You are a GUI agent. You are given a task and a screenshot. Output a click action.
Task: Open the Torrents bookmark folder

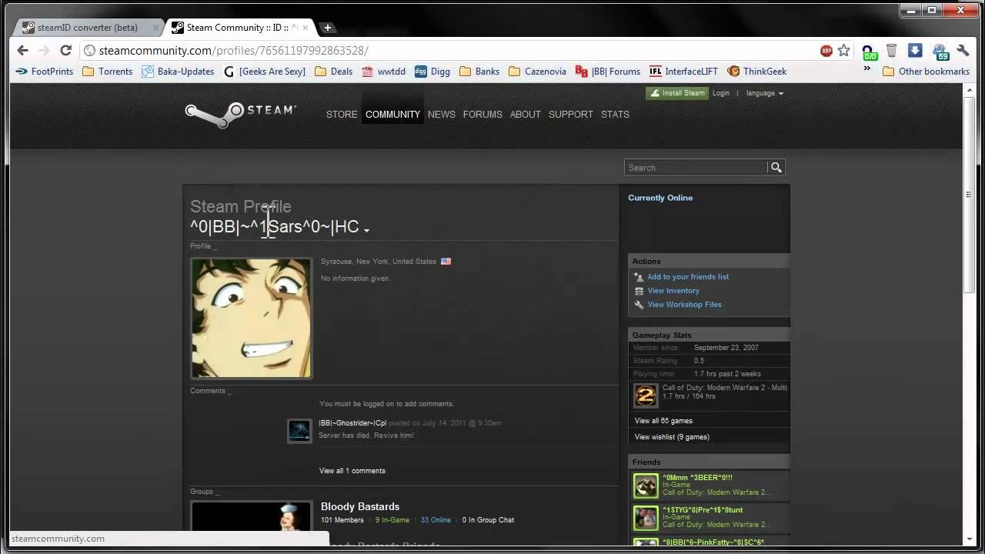pos(108,72)
